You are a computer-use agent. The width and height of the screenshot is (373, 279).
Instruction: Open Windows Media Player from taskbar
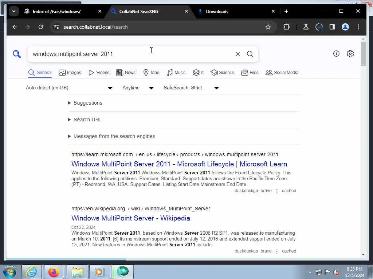[x=99, y=272]
